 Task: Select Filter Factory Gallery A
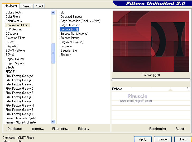pos(19,76)
